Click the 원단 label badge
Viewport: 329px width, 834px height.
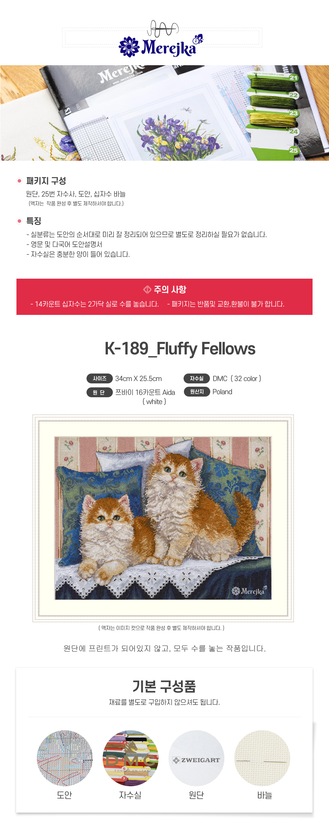100,392
